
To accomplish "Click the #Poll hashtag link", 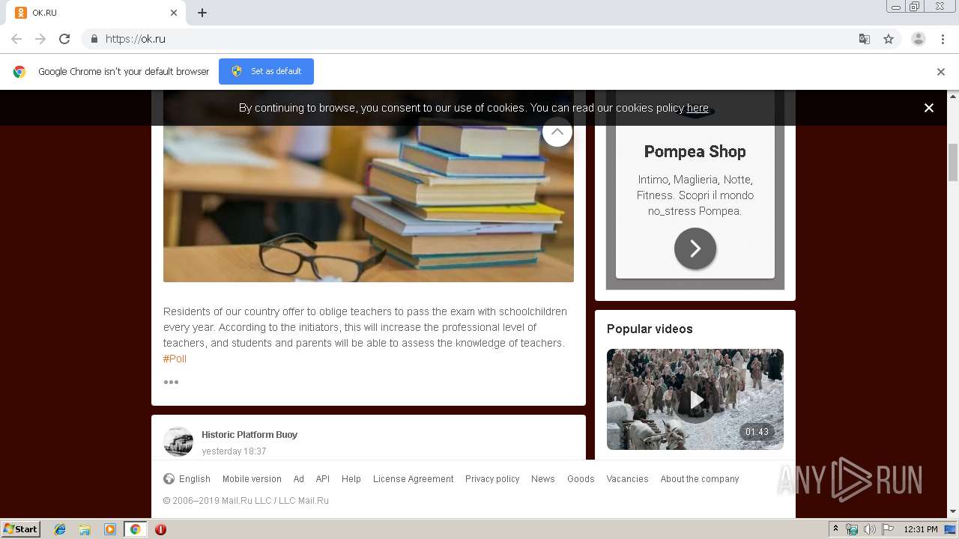I will point(175,359).
